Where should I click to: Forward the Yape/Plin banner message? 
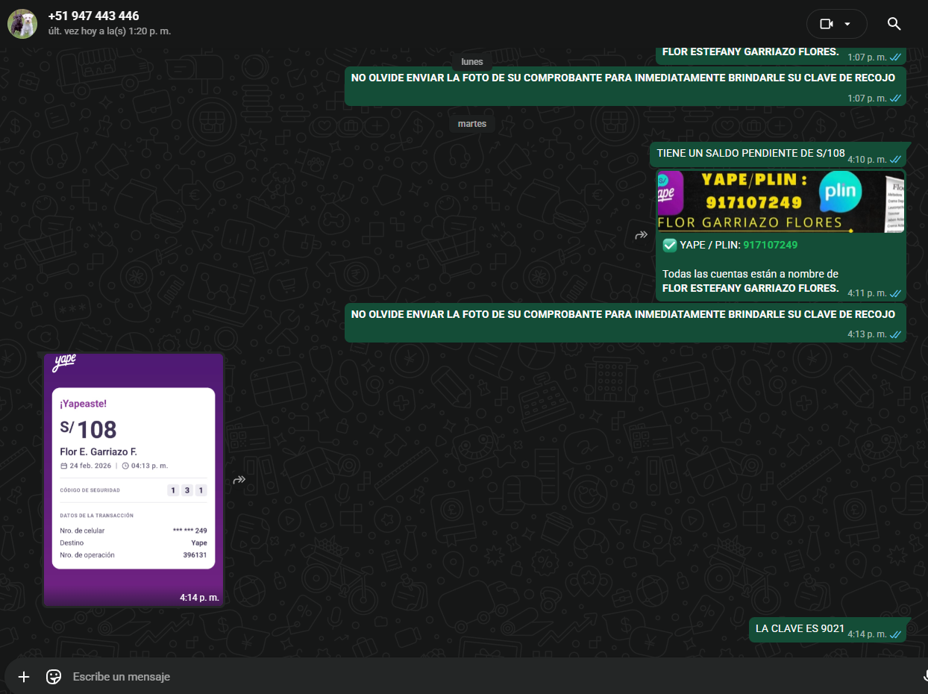pos(641,235)
